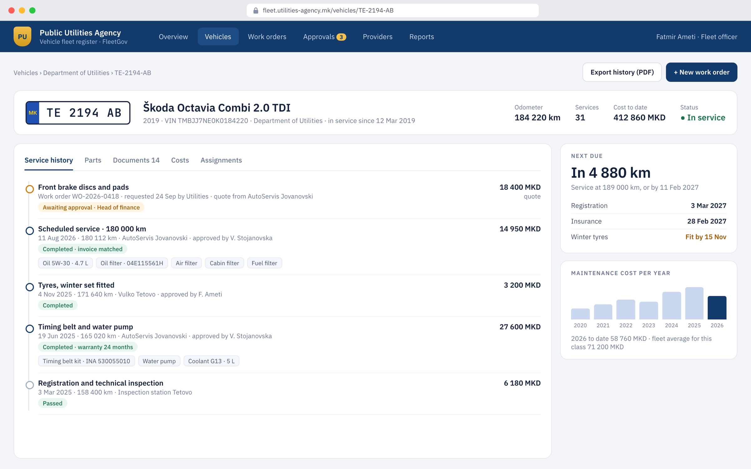Open the Vehicles nav item

[218, 37]
